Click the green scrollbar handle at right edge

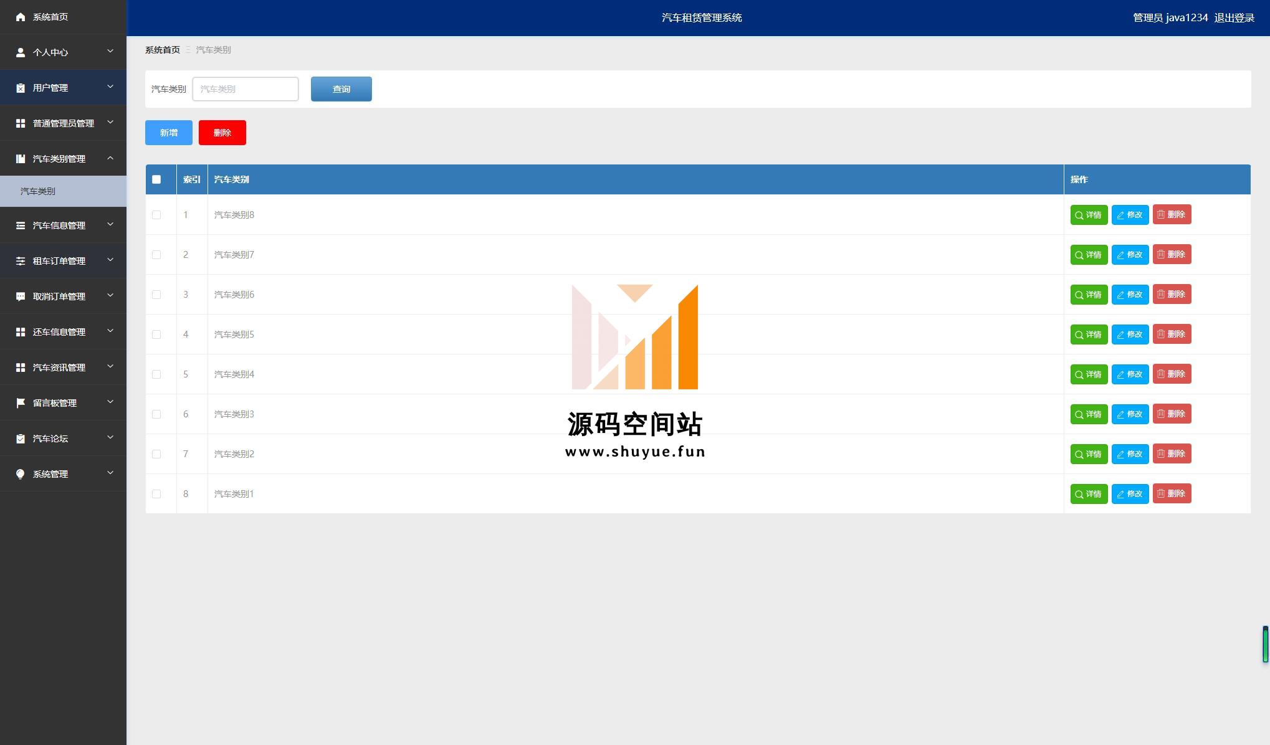1266,645
